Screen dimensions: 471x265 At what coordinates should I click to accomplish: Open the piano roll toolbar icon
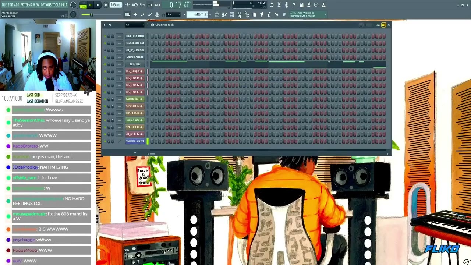(224, 14)
